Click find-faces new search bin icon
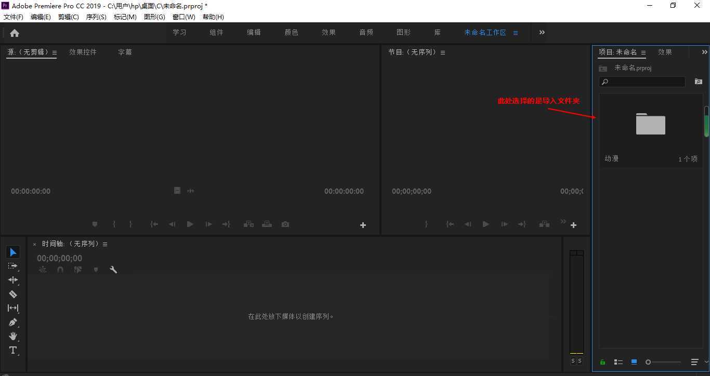Screen dimensions: 710x376 pyautogui.click(x=699, y=82)
